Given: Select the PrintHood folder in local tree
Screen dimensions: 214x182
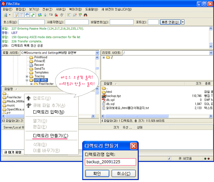Looking at the screenshot, I should coord(41,57).
